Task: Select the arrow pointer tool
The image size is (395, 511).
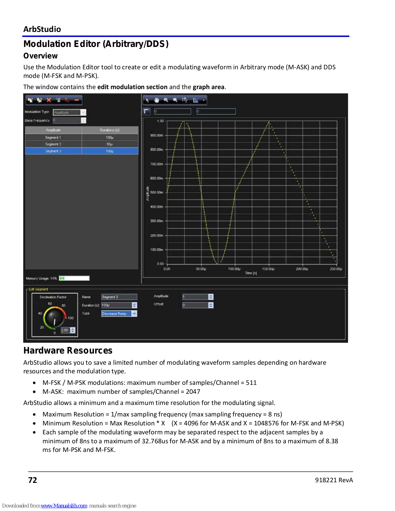Action: (148, 100)
